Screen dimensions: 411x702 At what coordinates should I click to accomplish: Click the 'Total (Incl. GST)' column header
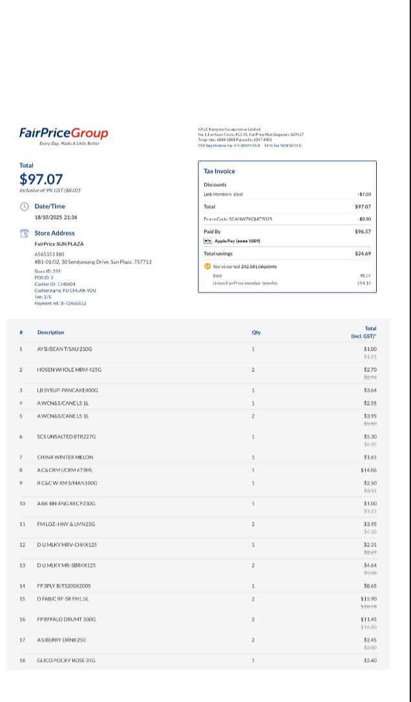click(x=364, y=332)
